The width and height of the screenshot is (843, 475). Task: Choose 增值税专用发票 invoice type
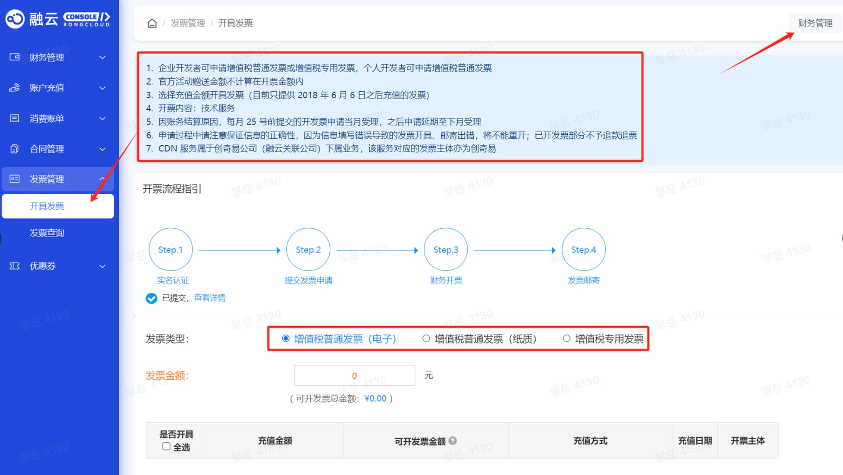pyautogui.click(x=567, y=338)
